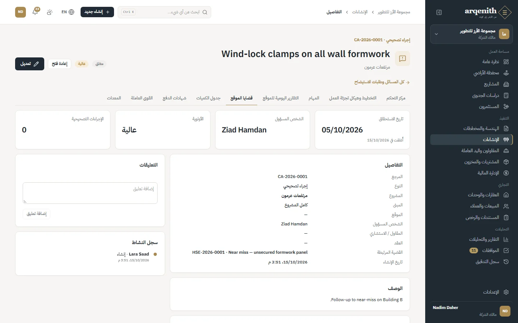518x323 pixels.
Task: Switch to مركز التحكم tab
Action: coord(396,98)
